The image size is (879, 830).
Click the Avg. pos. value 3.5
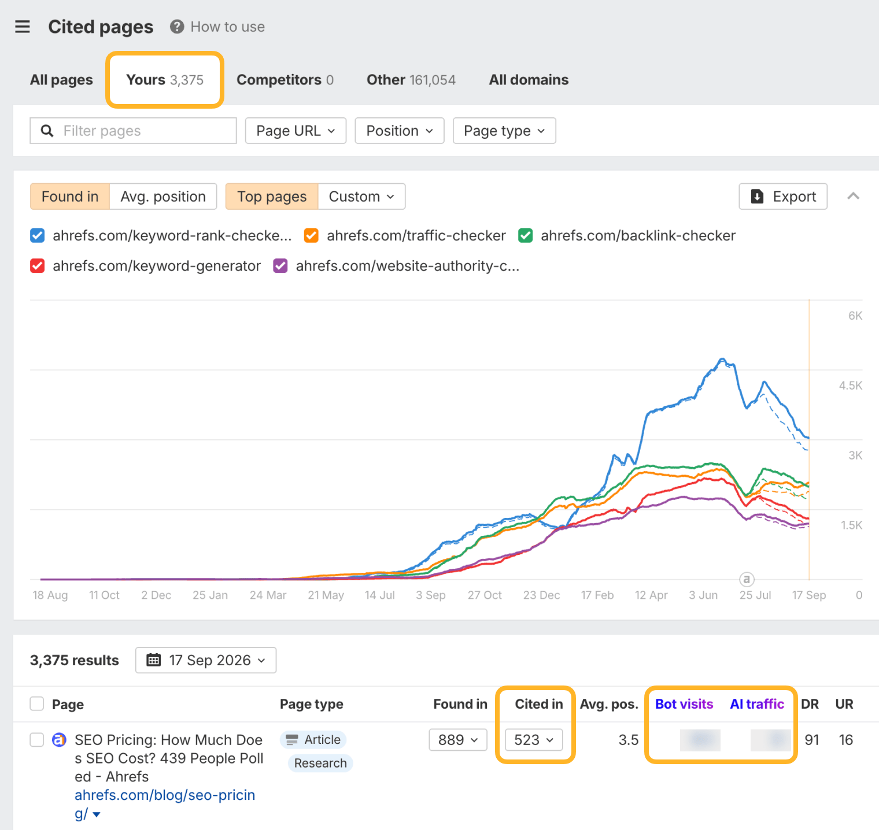point(628,740)
